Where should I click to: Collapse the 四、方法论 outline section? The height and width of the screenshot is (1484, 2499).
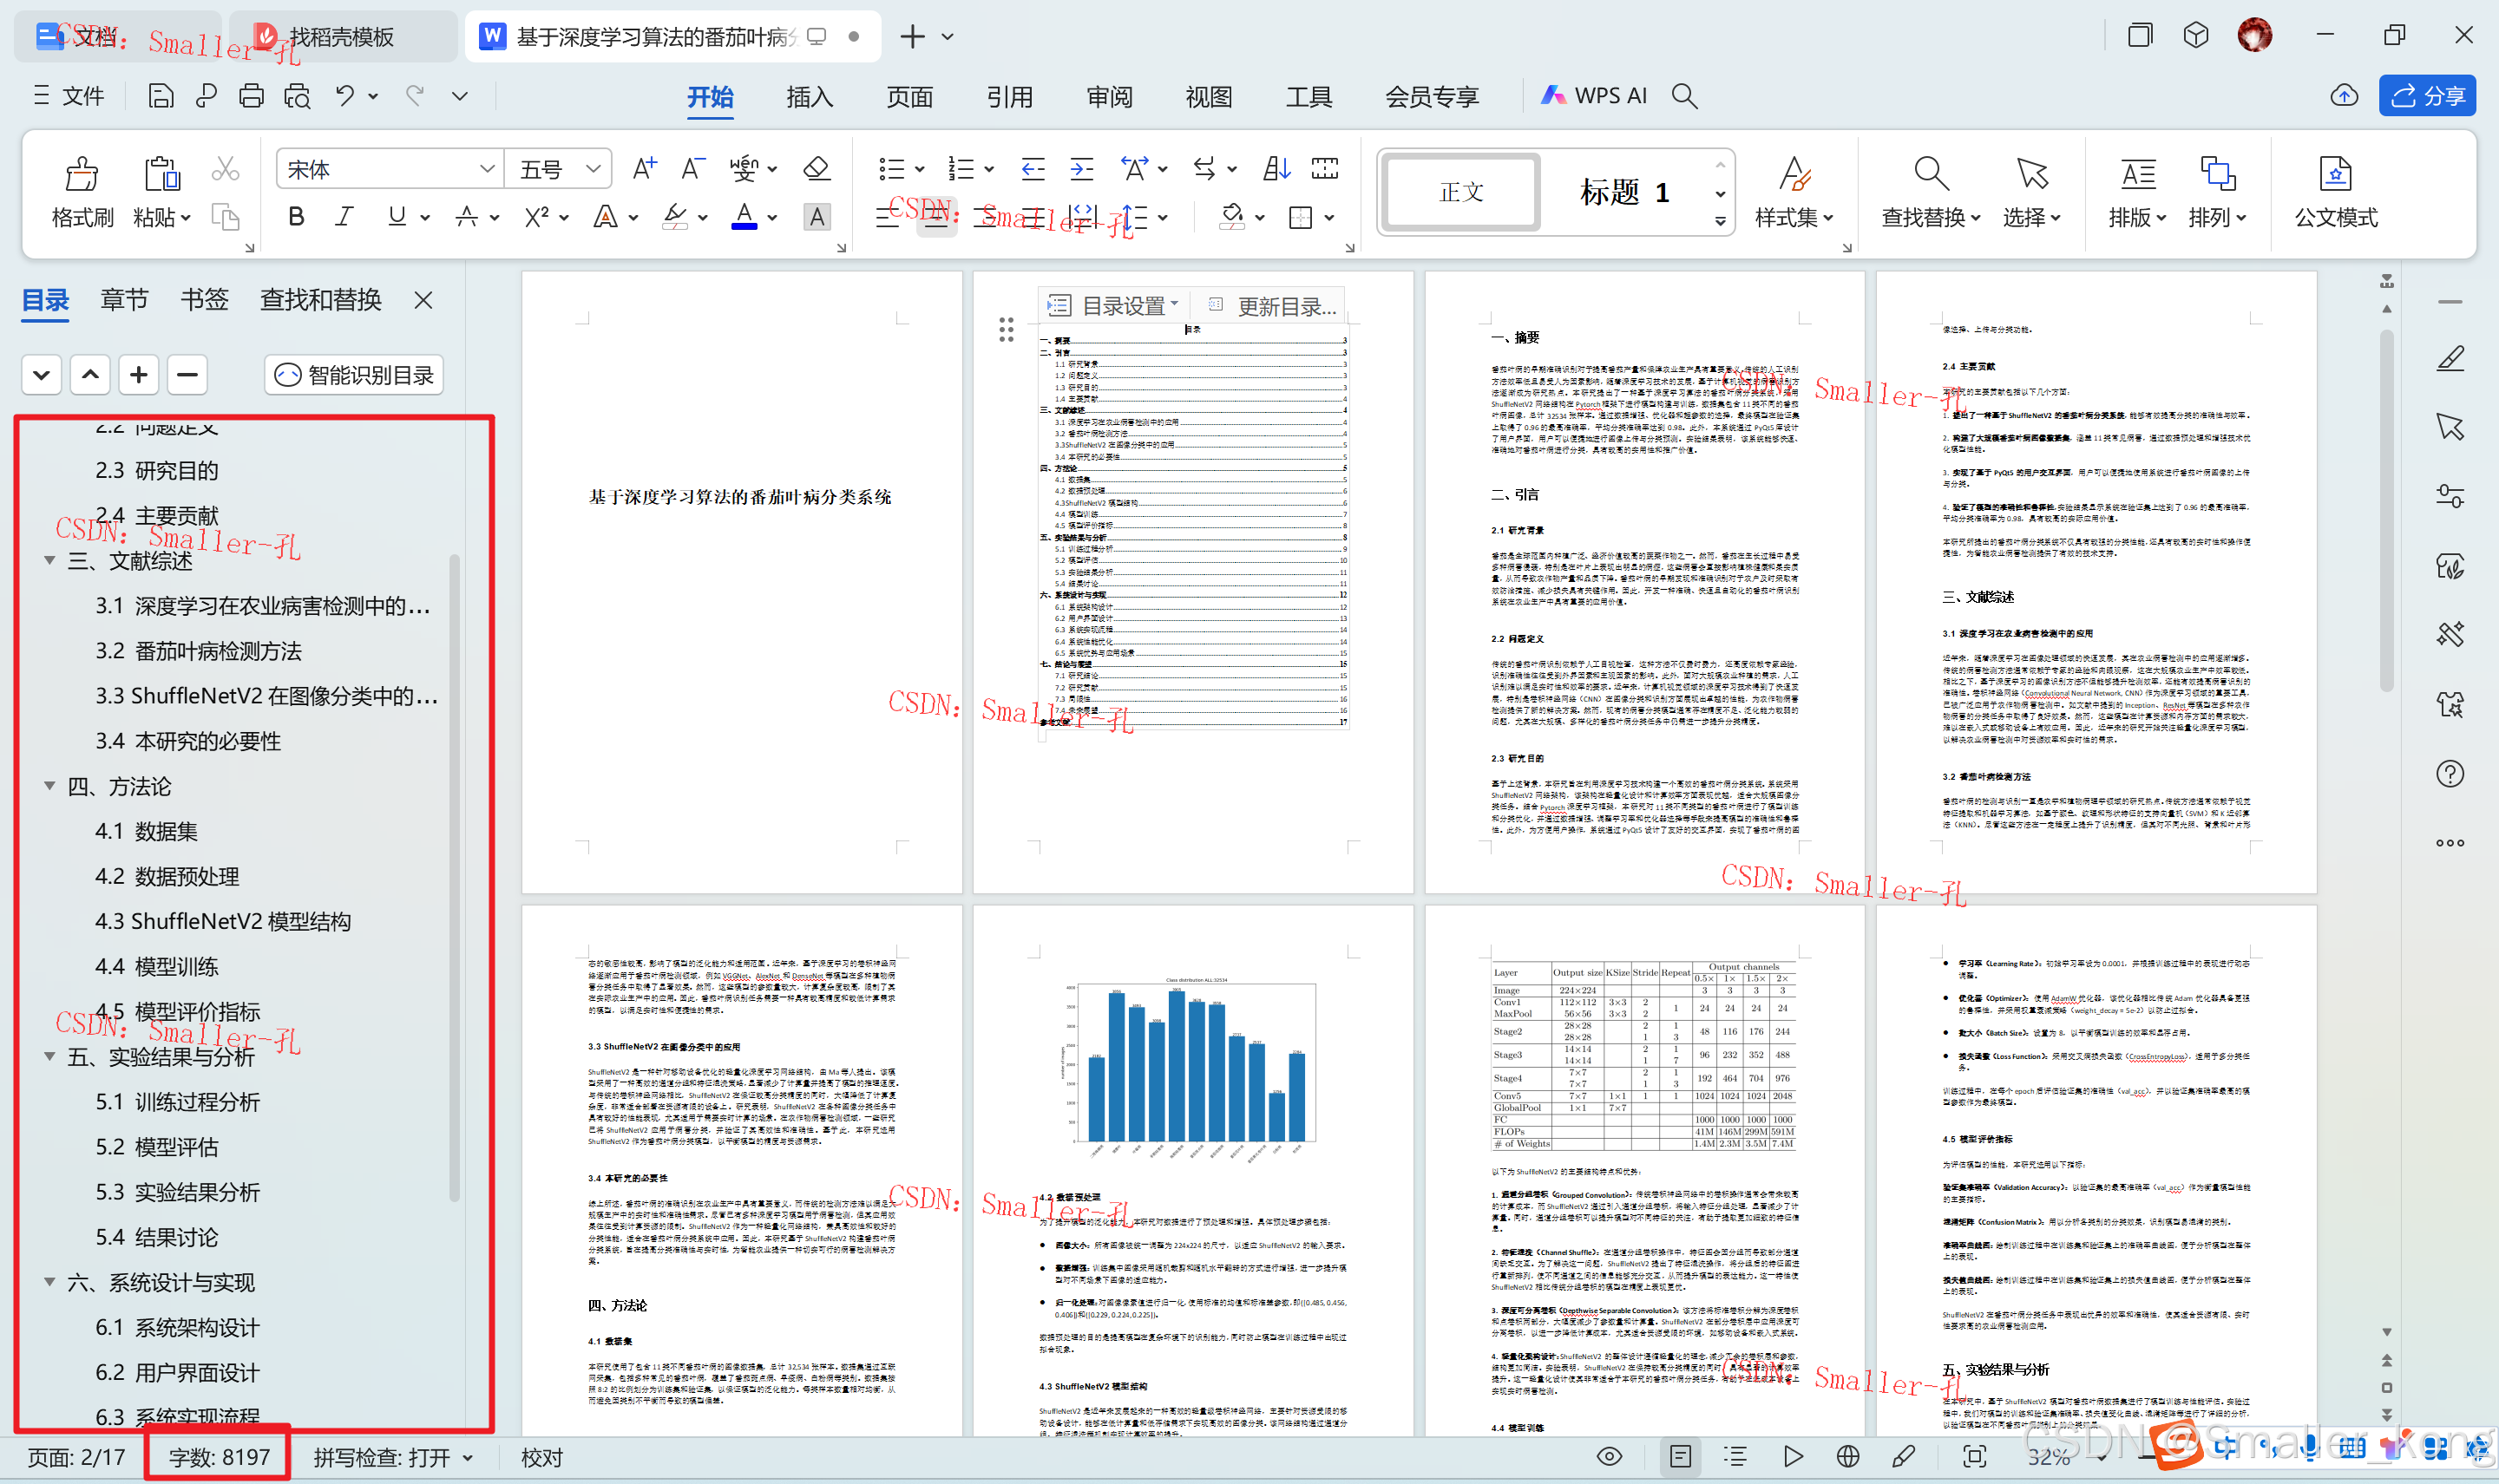(49, 786)
